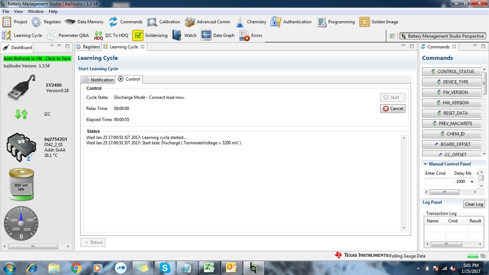Open the Registers gear icon in the toolbar

pyautogui.click(x=36, y=22)
